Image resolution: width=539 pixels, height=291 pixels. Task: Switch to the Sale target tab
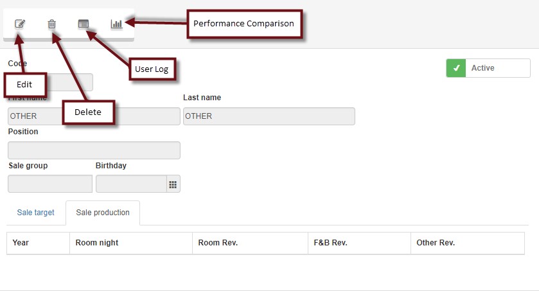[x=36, y=213]
